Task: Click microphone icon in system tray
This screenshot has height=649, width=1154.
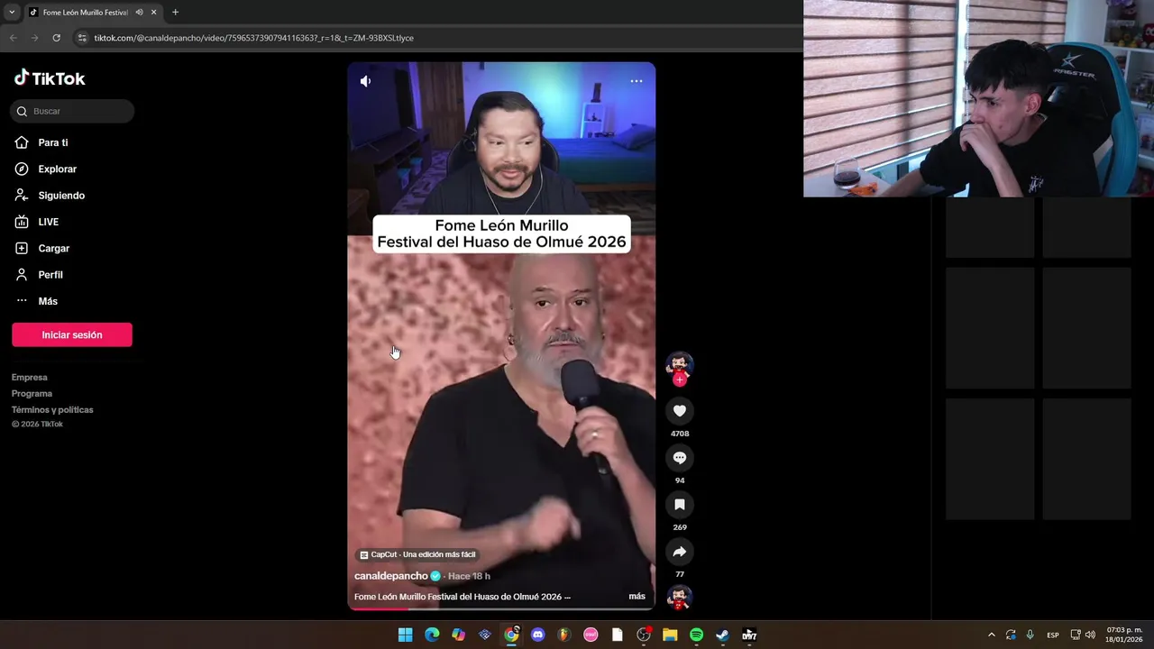Action: coord(1030,635)
